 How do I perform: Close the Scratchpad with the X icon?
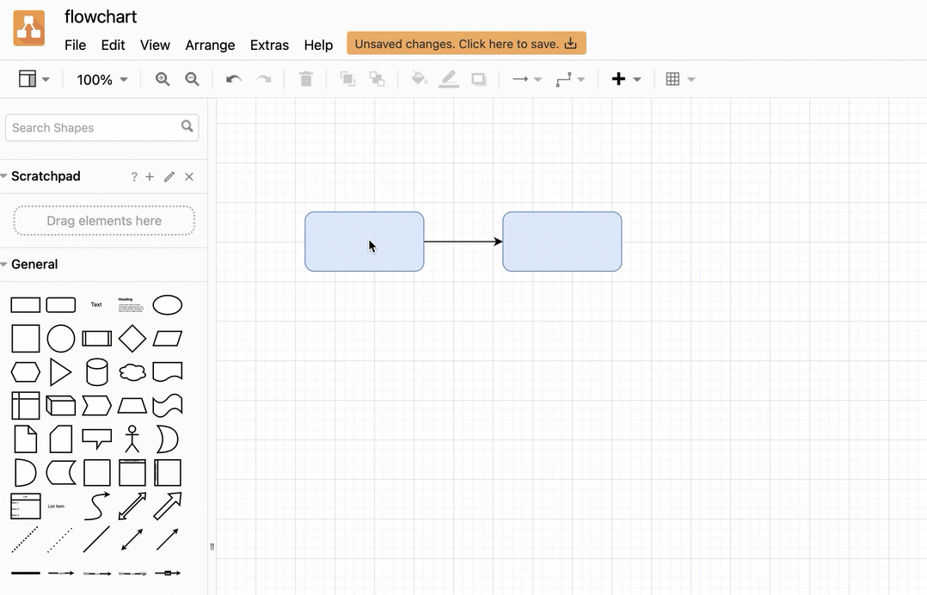[x=189, y=176]
